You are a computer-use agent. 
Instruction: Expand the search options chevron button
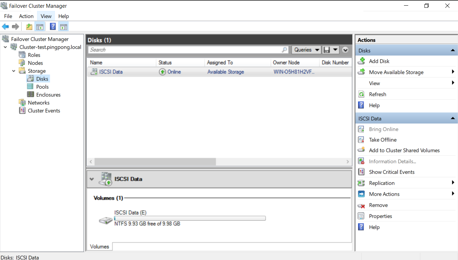[345, 50]
